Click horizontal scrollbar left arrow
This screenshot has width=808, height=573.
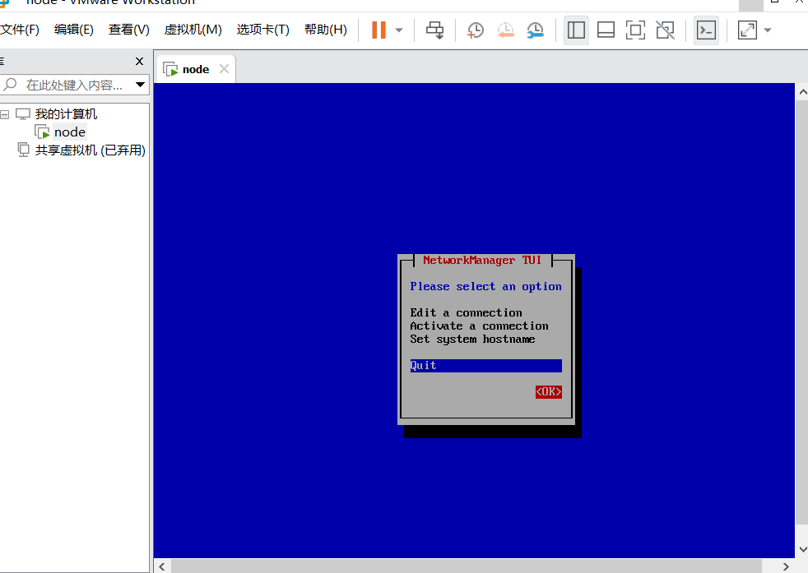pos(162,566)
